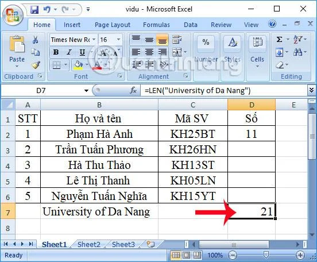Open the font size dropdown
This screenshot has height=262, width=317.
[x=119, y=40]
